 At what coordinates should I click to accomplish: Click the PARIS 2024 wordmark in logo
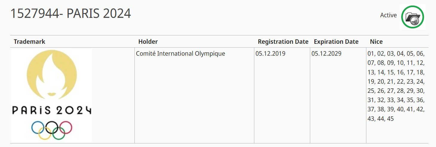[52, 110]
